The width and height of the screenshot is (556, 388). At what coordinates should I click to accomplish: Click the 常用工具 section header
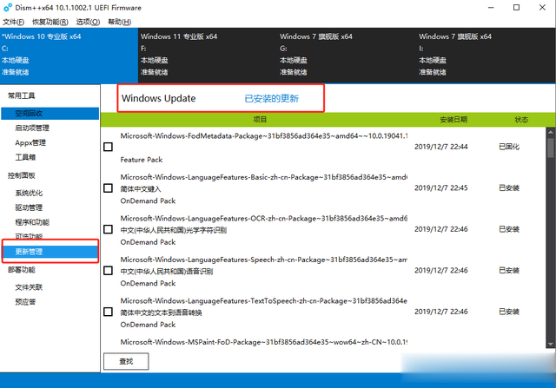(21, 95)
